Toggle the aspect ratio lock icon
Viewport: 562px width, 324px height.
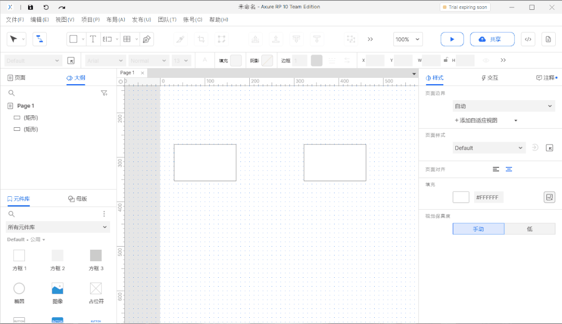[445, 60]
